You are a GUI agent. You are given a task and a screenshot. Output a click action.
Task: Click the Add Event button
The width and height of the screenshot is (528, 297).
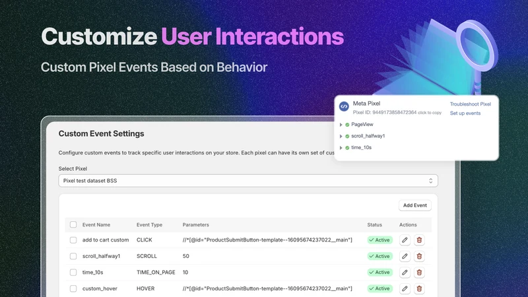[x=415, y=205]
